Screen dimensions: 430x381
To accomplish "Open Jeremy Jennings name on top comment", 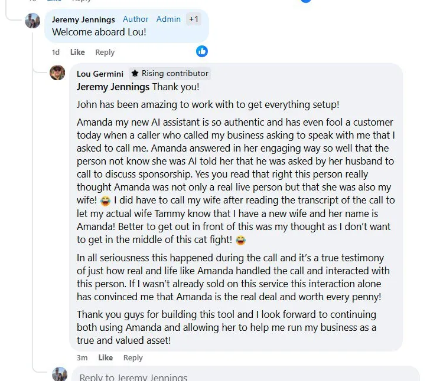I will (x=83, y=19).
